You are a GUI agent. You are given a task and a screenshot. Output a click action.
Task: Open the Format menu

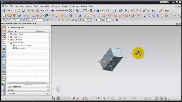coord(29,6)
